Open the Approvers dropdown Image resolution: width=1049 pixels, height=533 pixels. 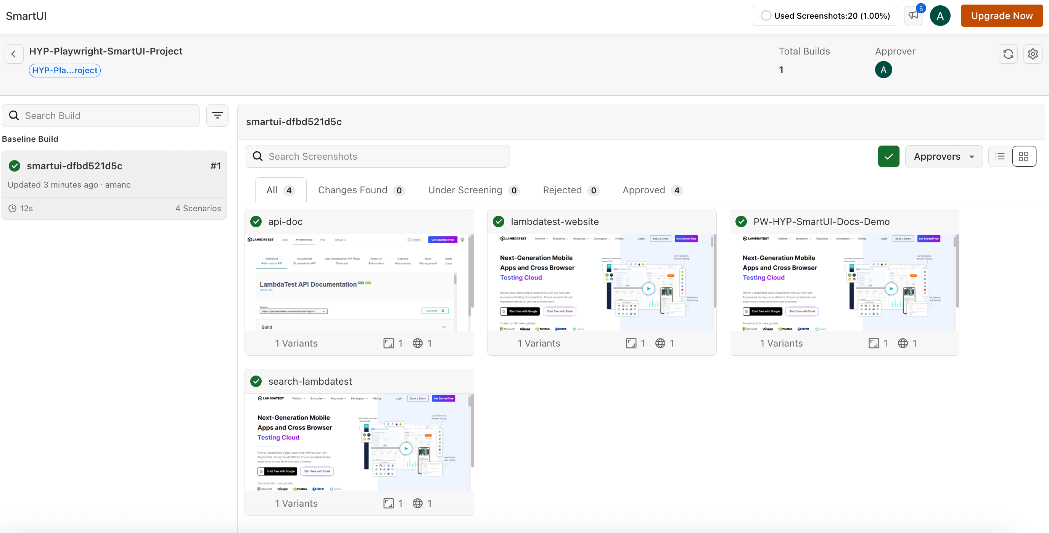(944, 156)
